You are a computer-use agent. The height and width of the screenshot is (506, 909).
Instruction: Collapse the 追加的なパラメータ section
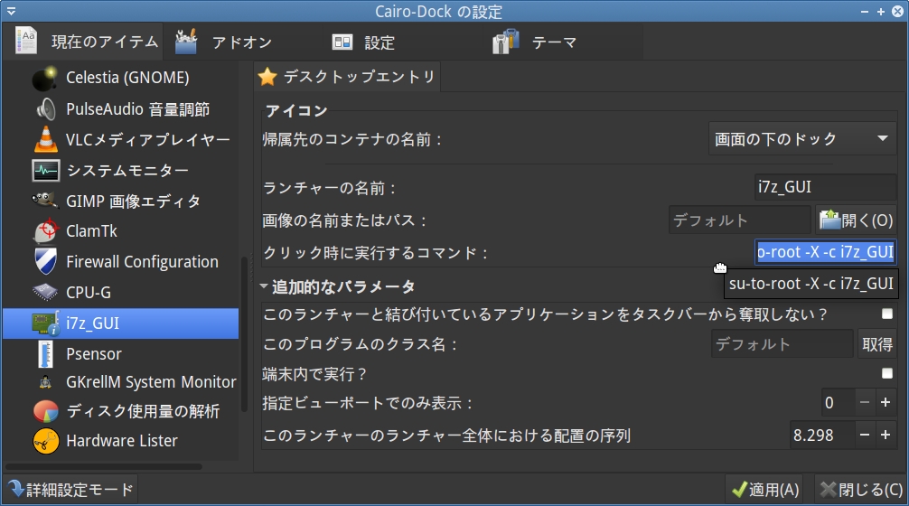pyautogui.click(x=265, y=286)
